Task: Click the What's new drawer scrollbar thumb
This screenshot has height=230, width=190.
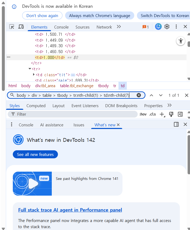Action: point(189,155)
